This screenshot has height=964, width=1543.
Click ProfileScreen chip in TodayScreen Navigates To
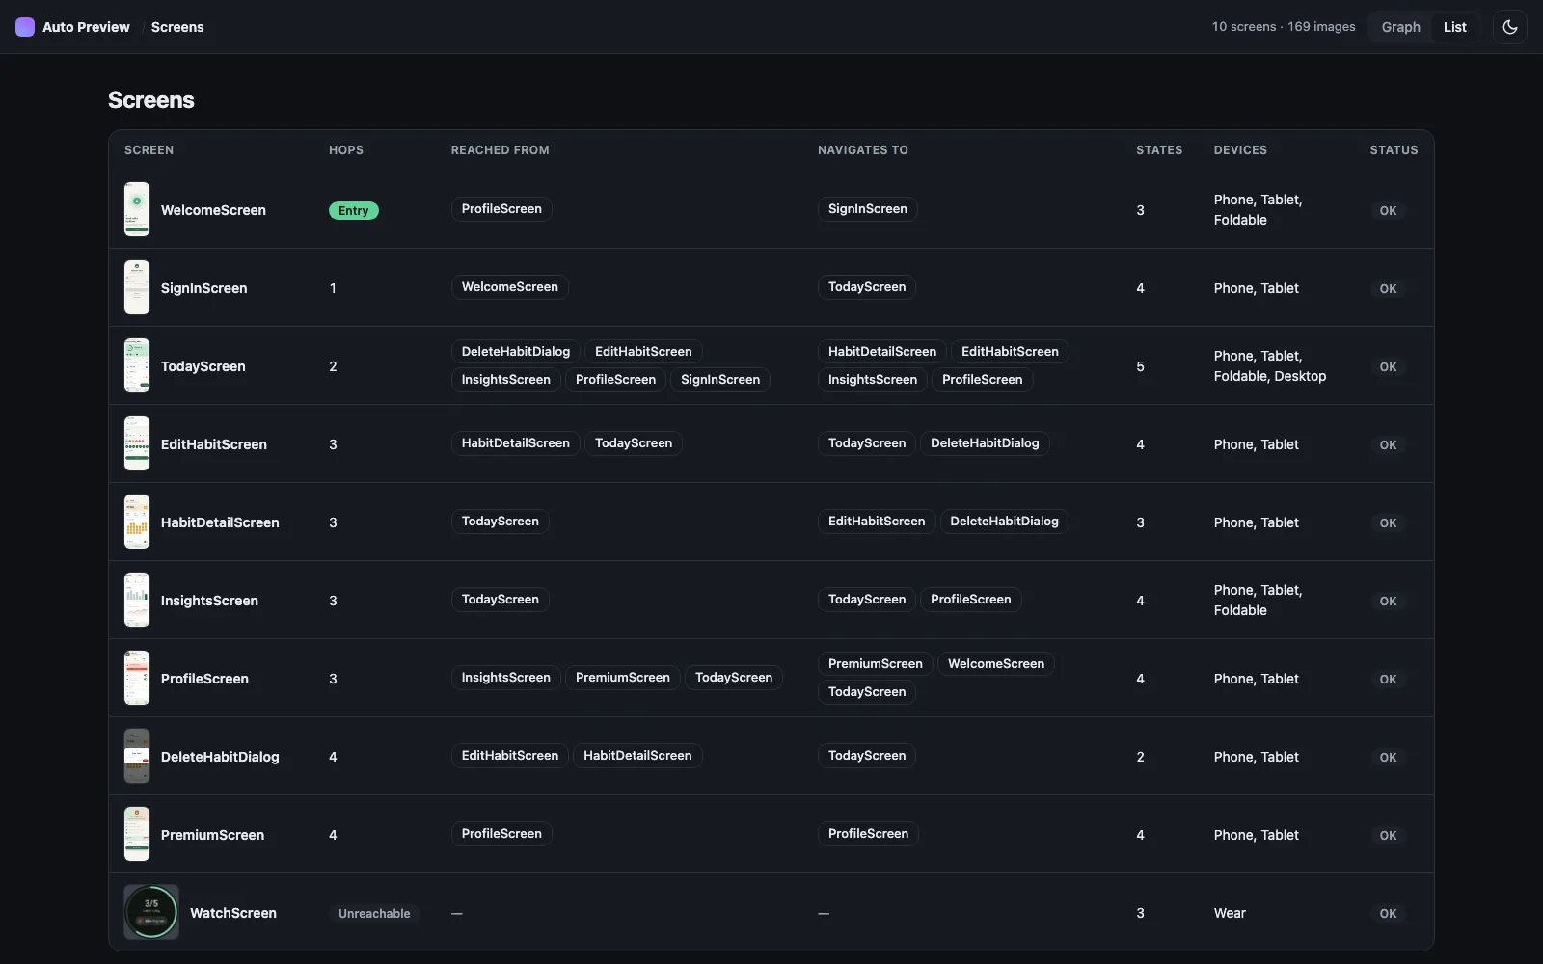[983, 380]
